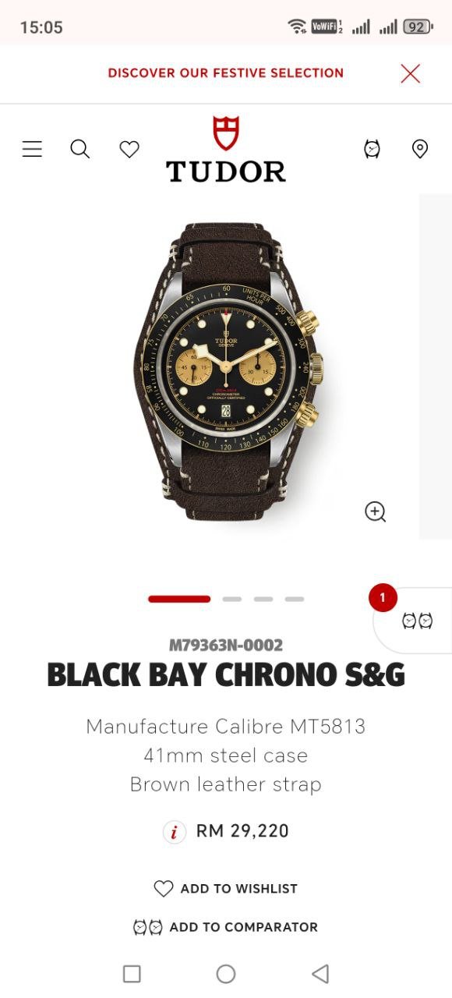This screenshot has height=998, width=452.
Task: Tap Android back navigation button
Action: point(320,973)
